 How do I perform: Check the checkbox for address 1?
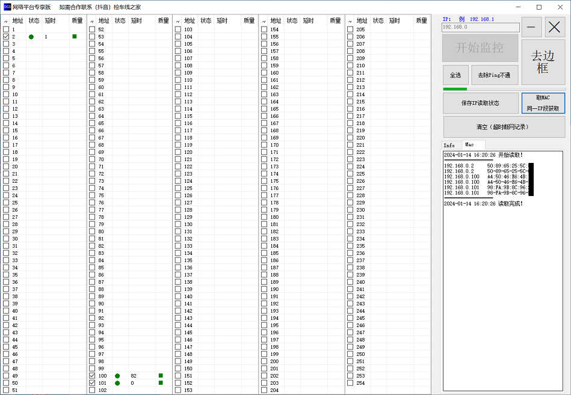6,29
